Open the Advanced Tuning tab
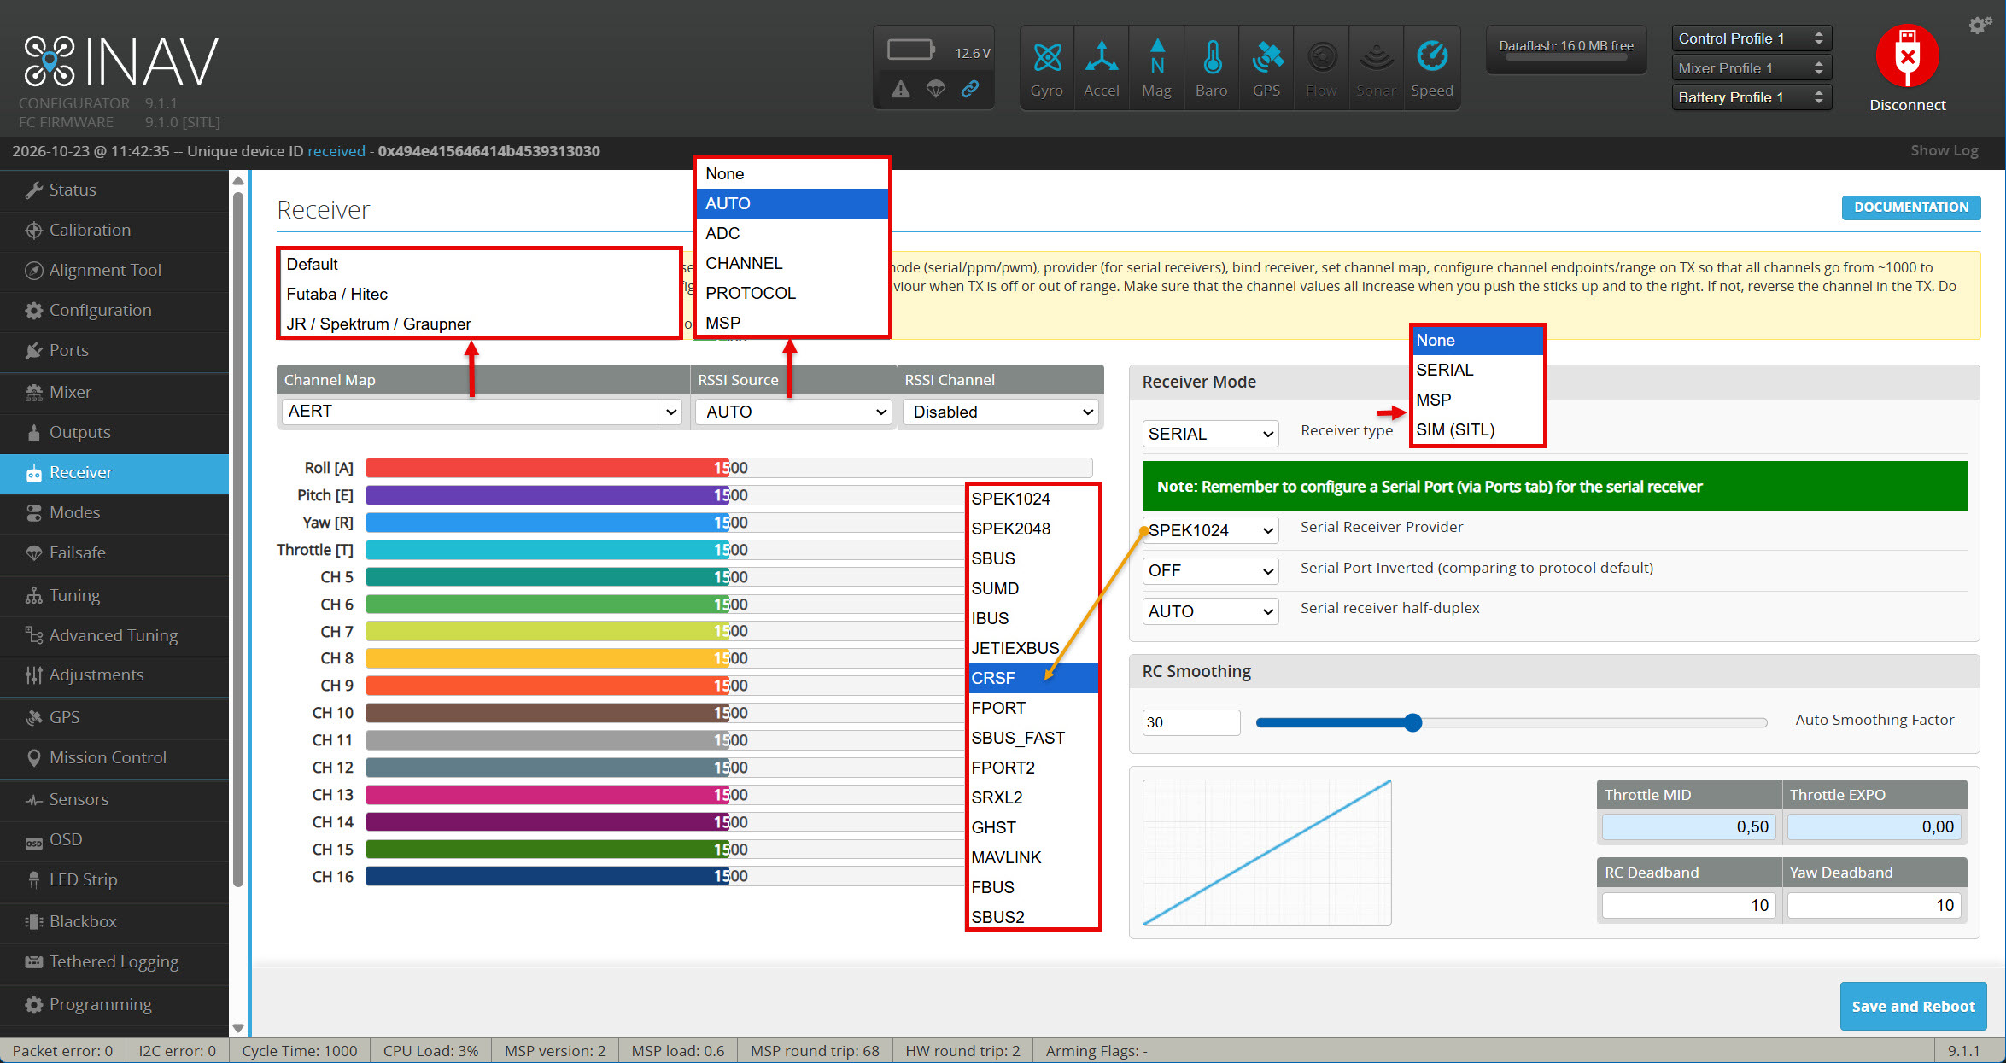 [x=114, y=635]
